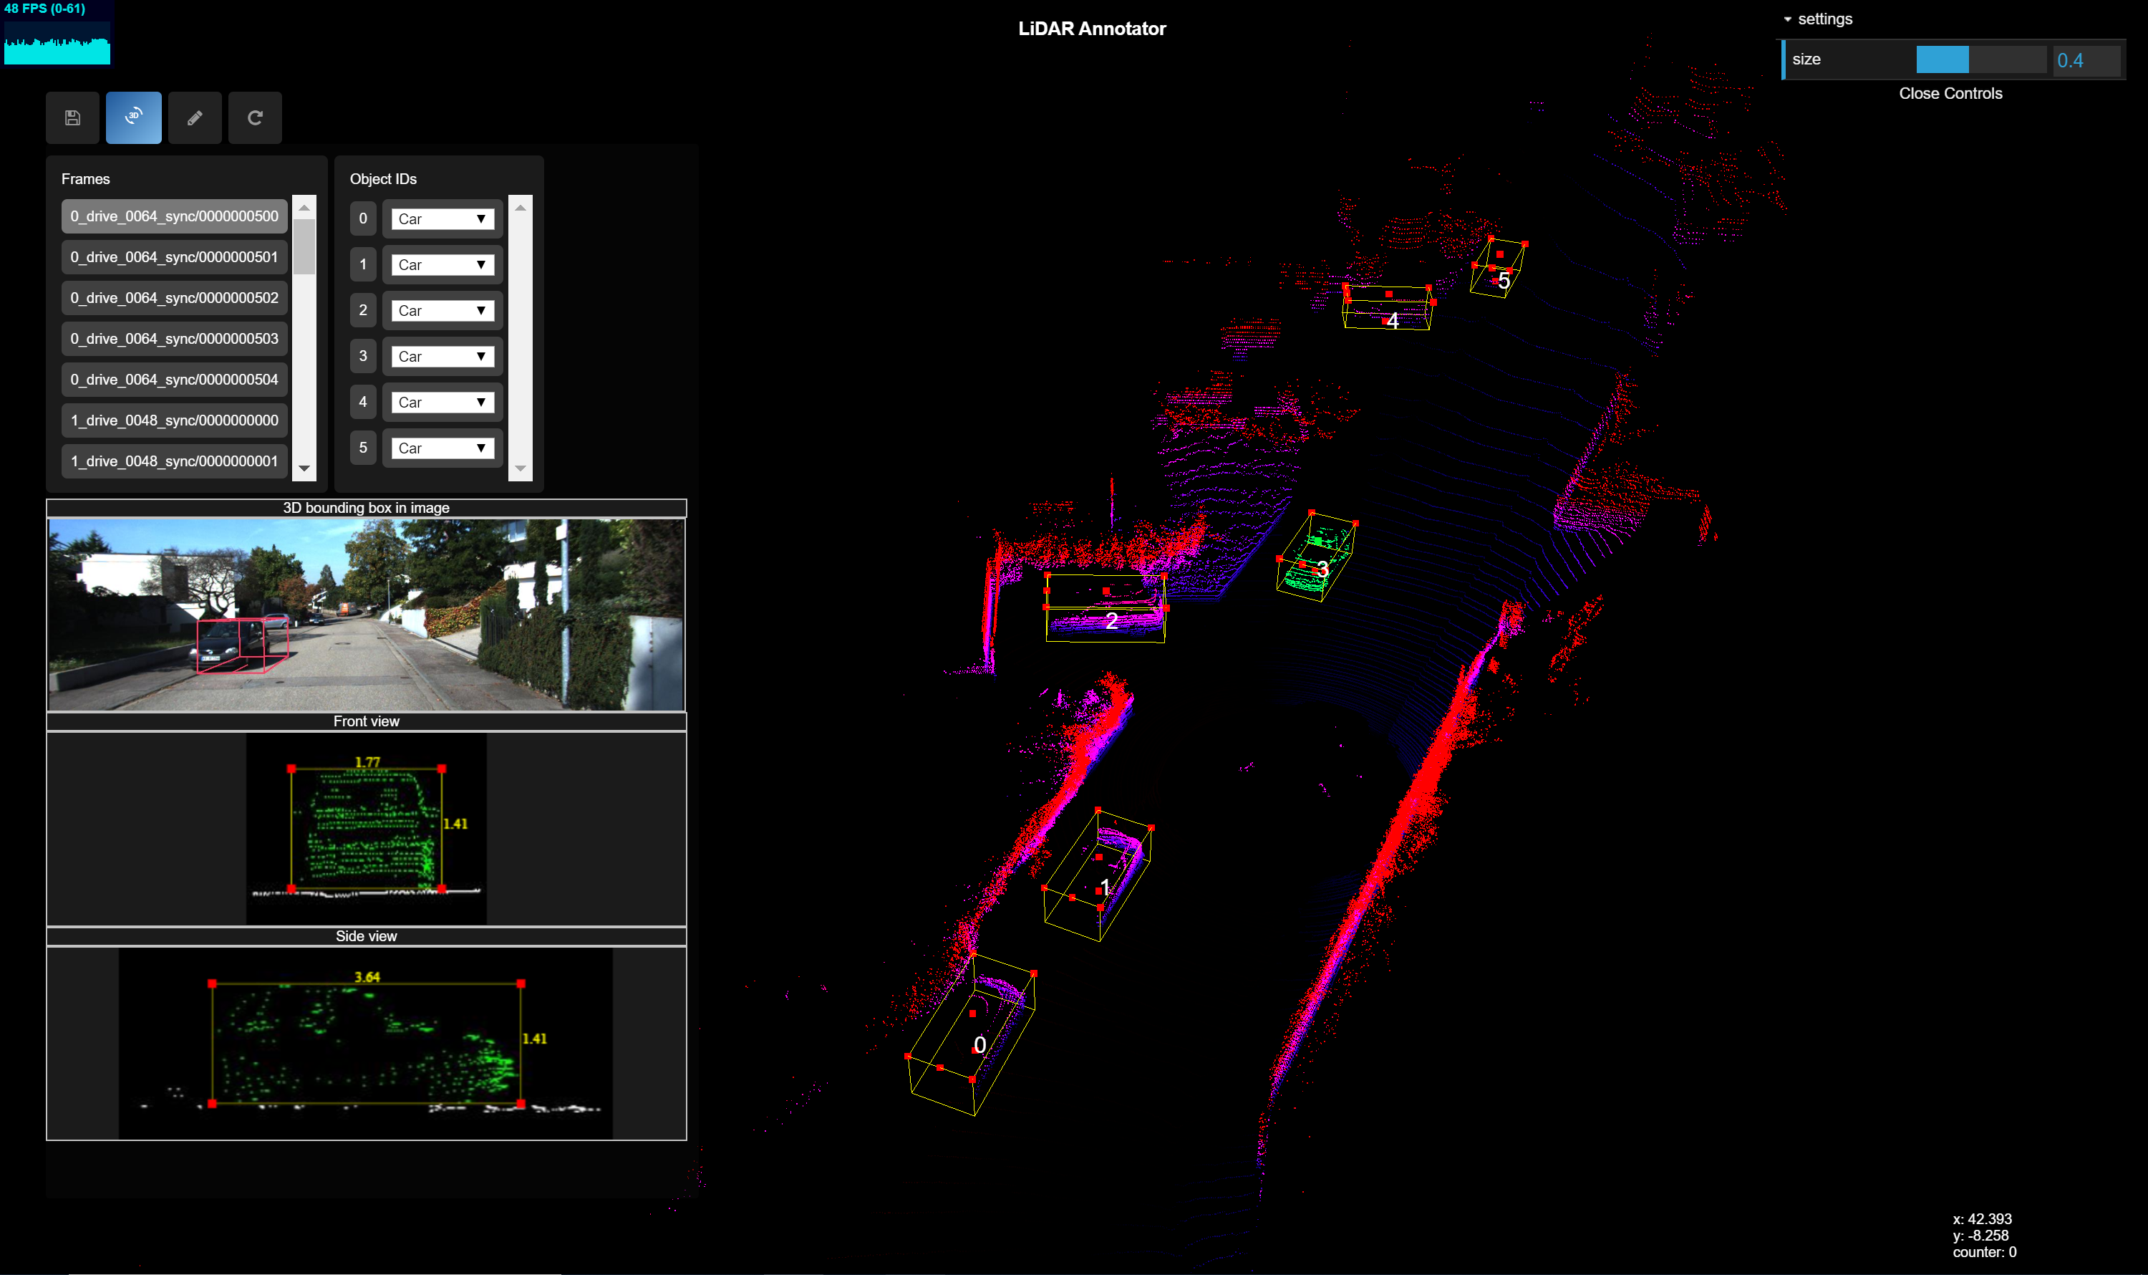Adjust the point size slider
Image resolution: width=2148 pixels, height=1275 pixels.
(x=1980, y=60)
